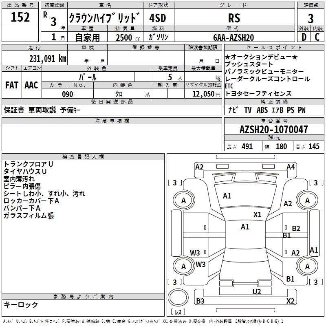Viewport: 326px width, 326px height.
Task: Click the A1 marker on the hood
Action: point(227,196)
